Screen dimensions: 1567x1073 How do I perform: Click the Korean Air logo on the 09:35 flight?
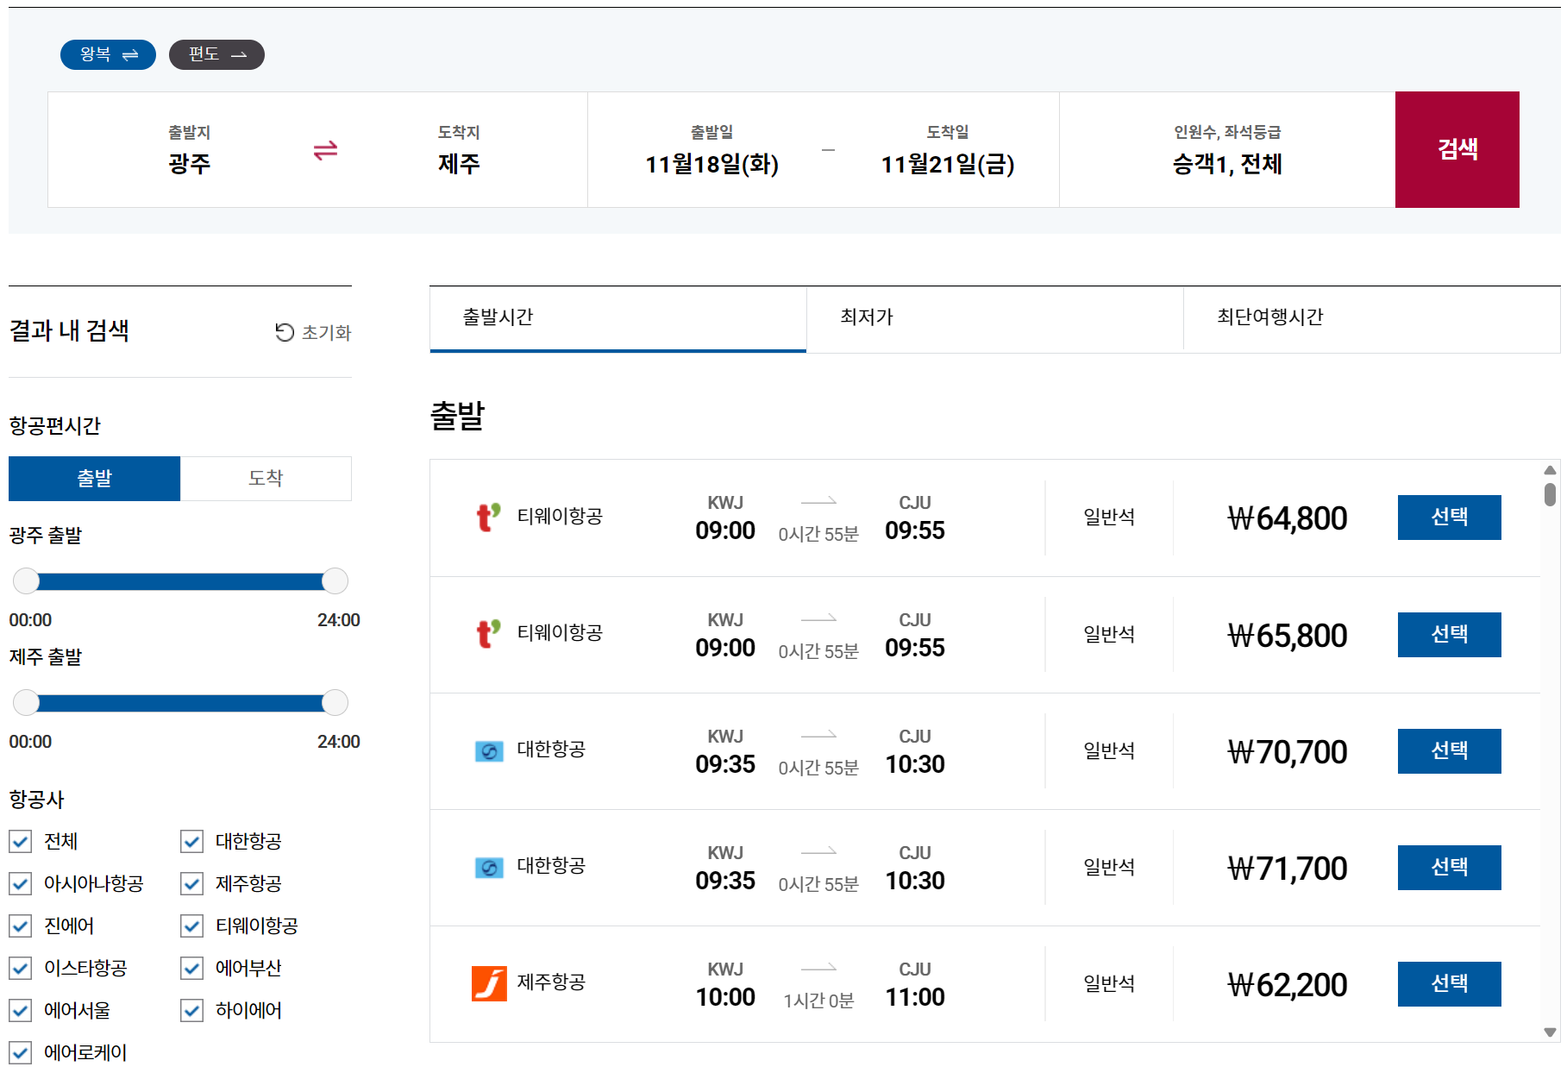click(488, 750)
